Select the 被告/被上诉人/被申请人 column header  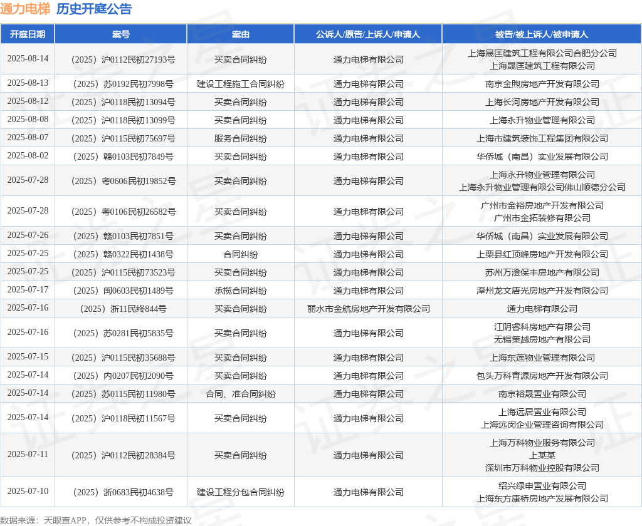(x=542, y=34)
